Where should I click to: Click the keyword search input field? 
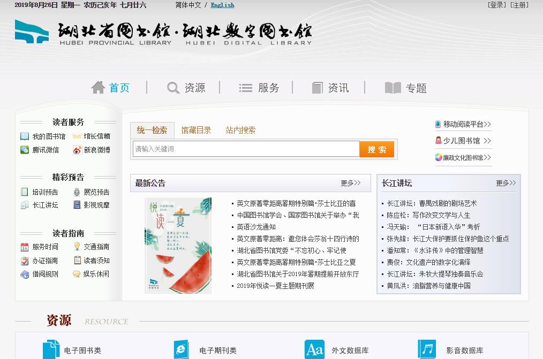246,149
